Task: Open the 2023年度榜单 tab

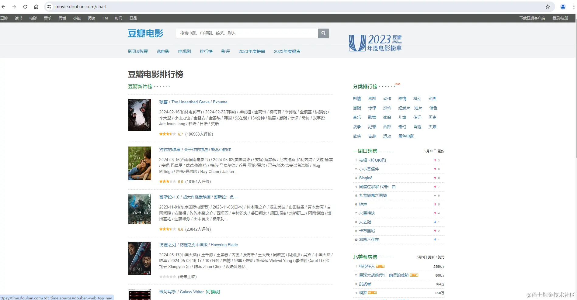Action: tap(252, 51)
